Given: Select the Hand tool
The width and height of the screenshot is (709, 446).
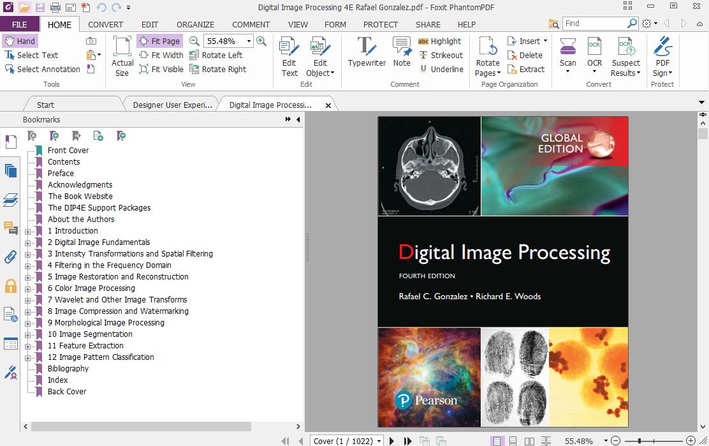Looking at the screenshot, I should pyautogui.click(x=20, y=41).
